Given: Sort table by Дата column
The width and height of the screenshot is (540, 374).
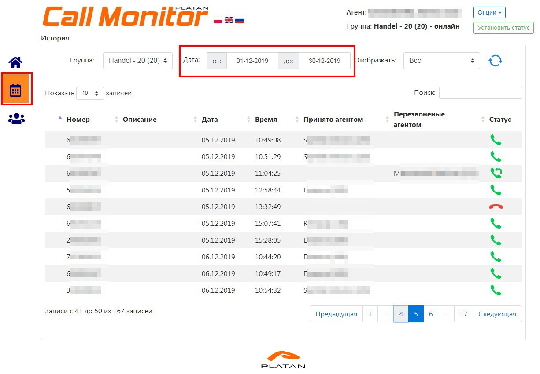Looking at the screenshot, I should tap(210, 120).
